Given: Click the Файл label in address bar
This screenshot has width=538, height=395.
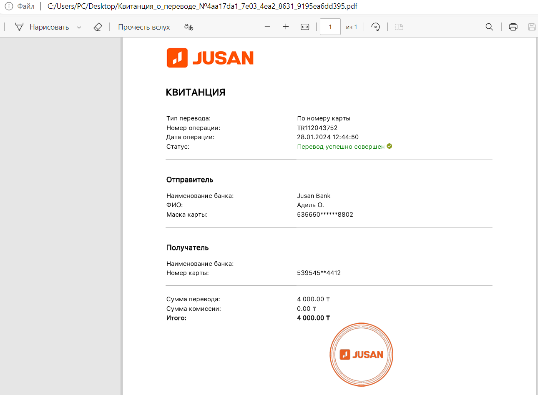Looking at the screenshot, I should click(x=26, y=6).
